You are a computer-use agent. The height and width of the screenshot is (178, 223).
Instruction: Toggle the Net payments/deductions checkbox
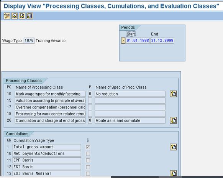tap(88, 154)
